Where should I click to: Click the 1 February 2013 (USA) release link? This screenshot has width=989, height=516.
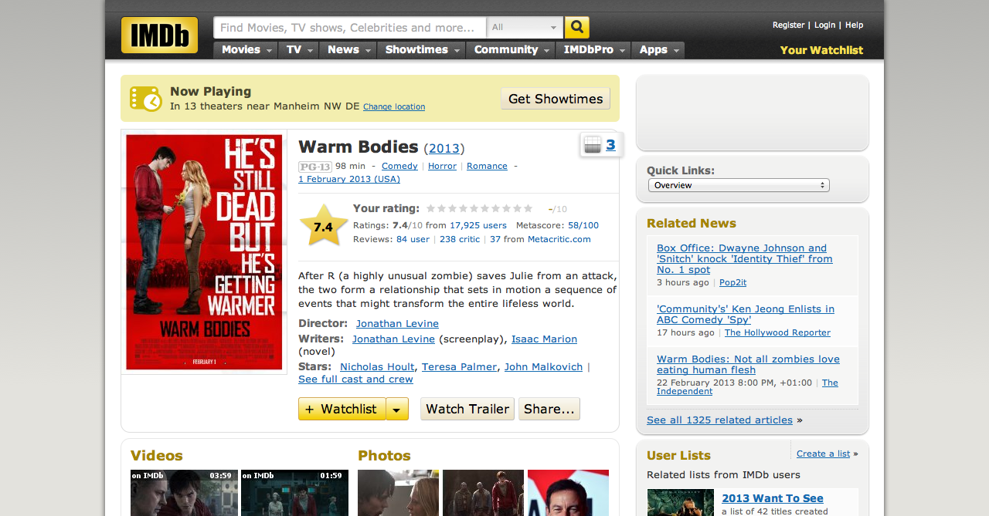pyautogui.click(x=349, y=179)
